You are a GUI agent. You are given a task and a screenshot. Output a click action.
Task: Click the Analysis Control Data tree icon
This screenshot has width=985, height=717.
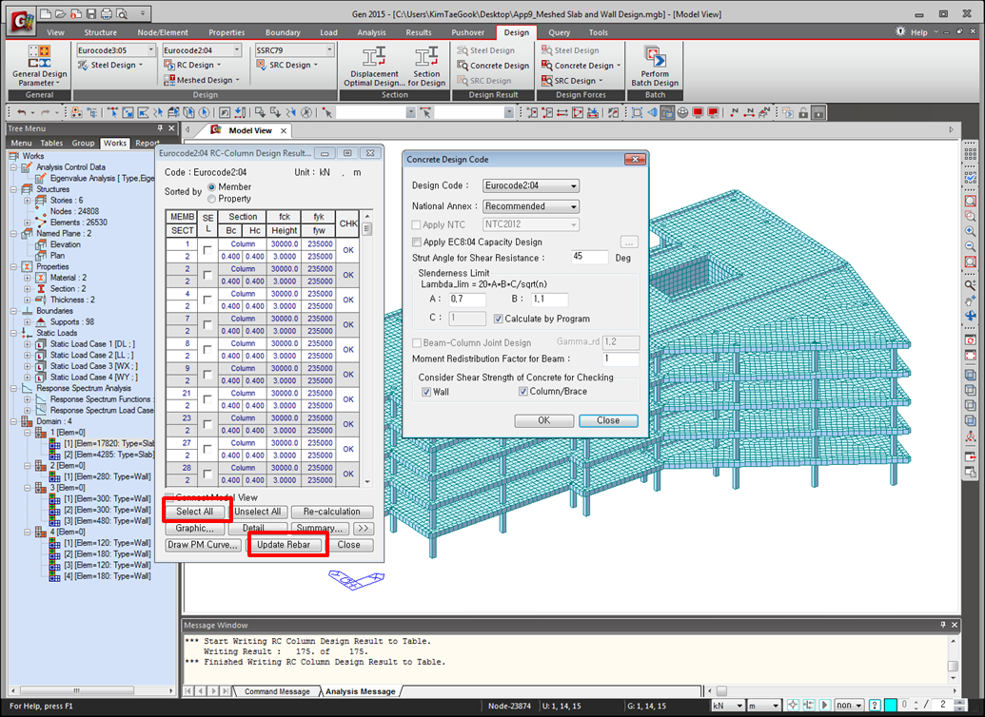(27, 167)
